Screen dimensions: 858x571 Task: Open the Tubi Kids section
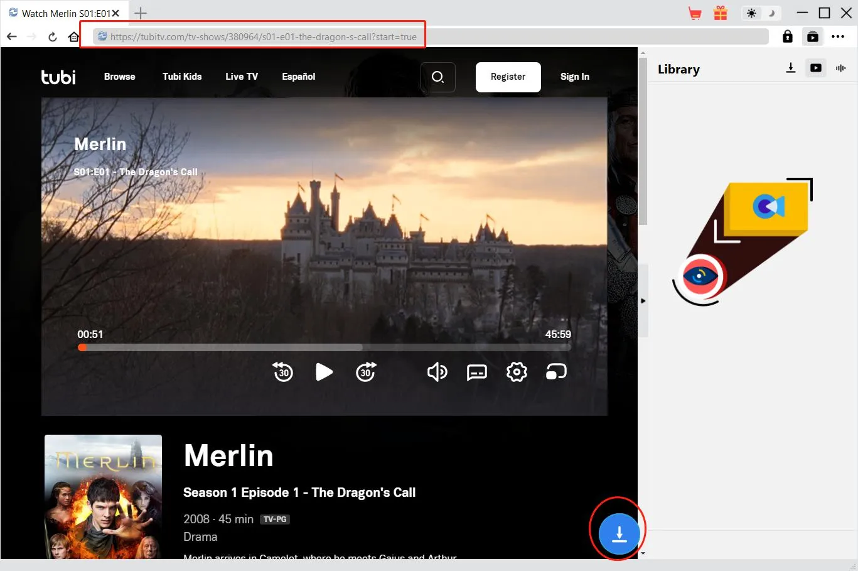(182, 77)
